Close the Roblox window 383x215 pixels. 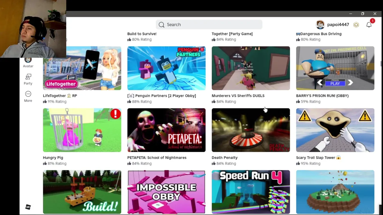point(375,14)
